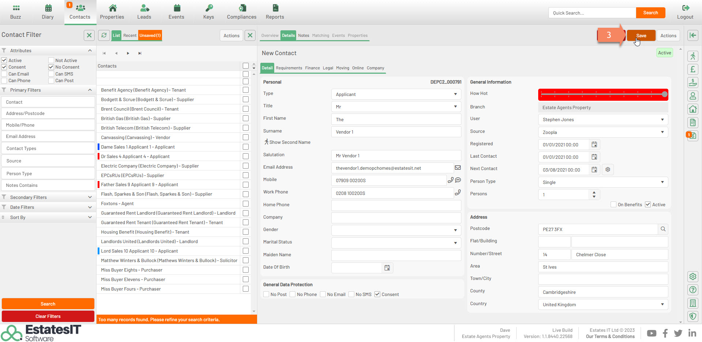
Task: Click the SMS speech bubble icon beside Mobile
Action: point(458,180)
